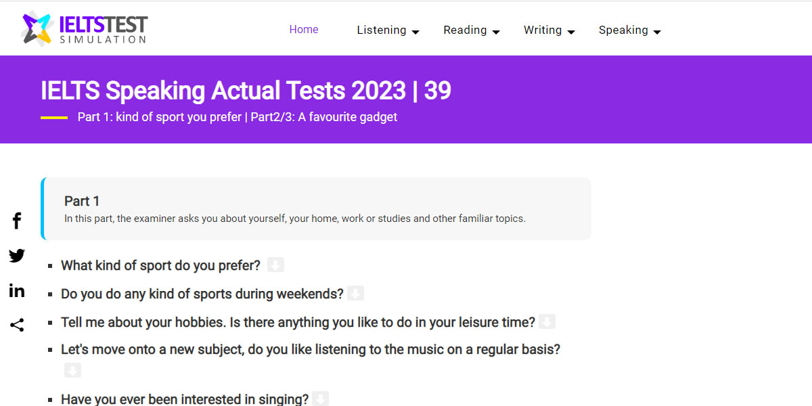The image size is (812, 406).
Task: Select the Speaking menu item
Action: [x=624, y=30]
